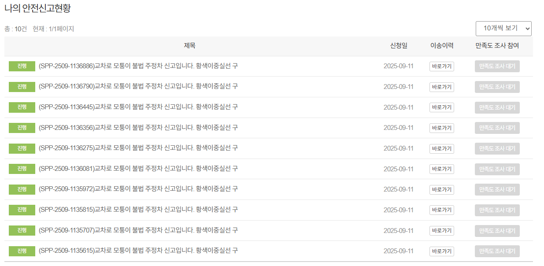Click the 진행 badge for SPP-2509-1135815
The image size is (544, 266).
pos(22,210)
